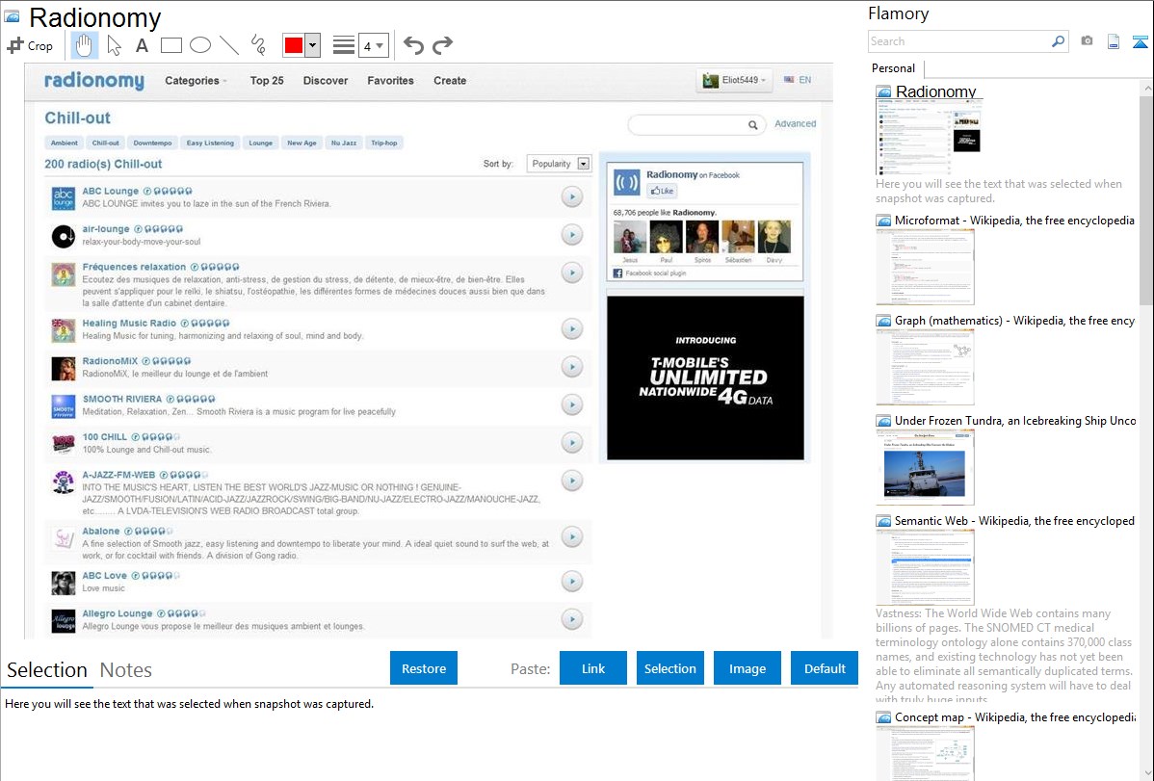This screenshot has width=1154, height=781.
Task: Select the straight line drawing tool
Action: 229,45
